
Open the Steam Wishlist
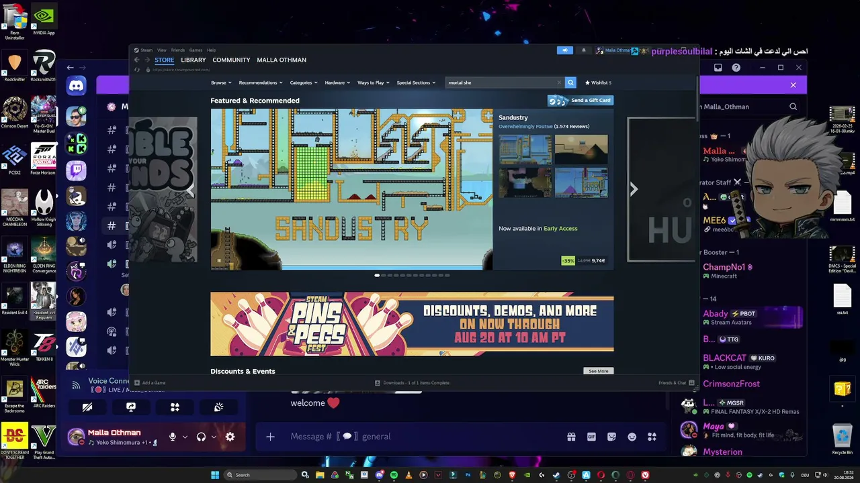click(598, 83)
